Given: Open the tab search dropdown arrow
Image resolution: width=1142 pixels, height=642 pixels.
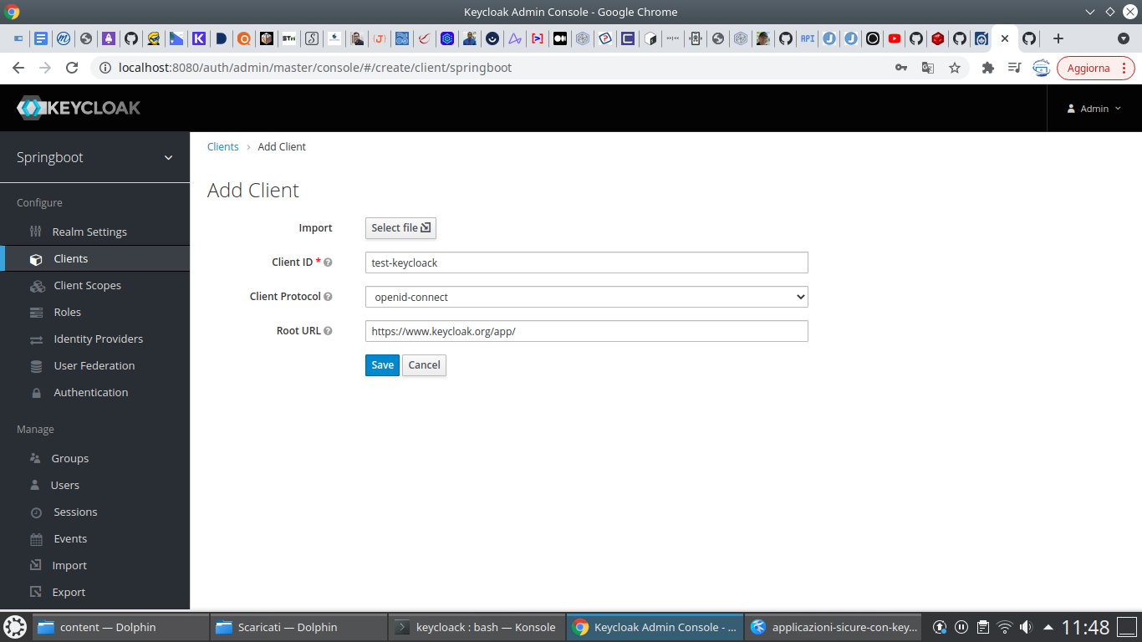Looking at the screenshot, I should point(1124,38).
